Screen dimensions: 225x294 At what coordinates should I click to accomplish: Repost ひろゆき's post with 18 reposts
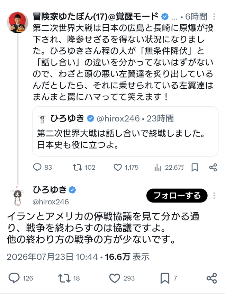(69, 278)
